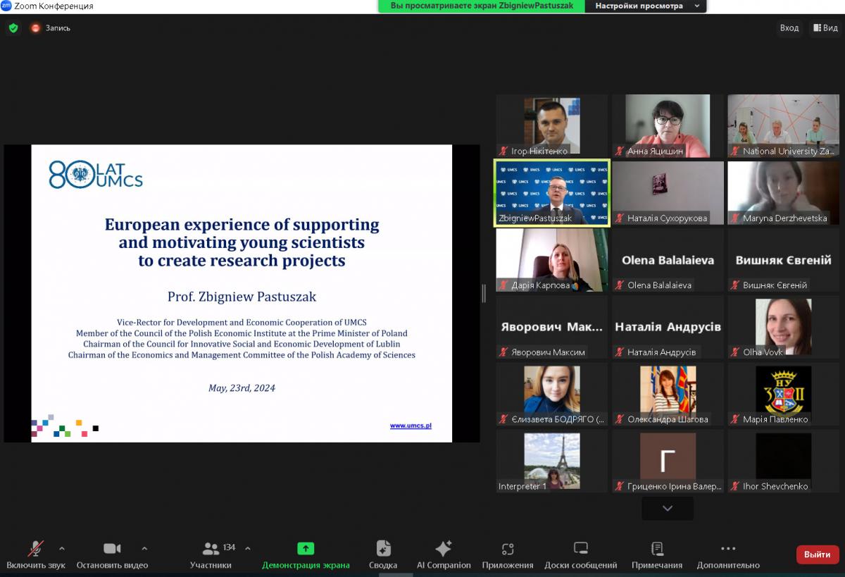This screenshot has width=845, height=577.
Task: Show more participants with down chevron
Action: point(668,508)
